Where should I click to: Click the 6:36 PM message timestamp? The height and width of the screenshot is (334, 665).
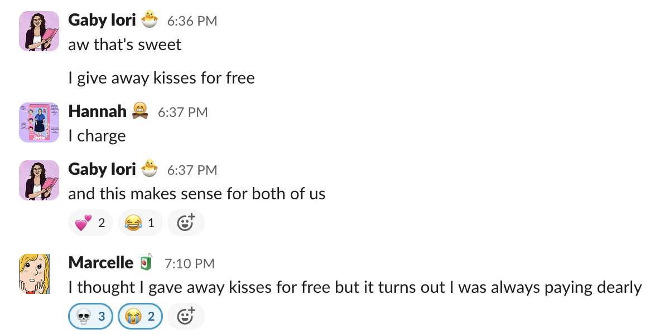pyautogui.click(x=192, y=21)
